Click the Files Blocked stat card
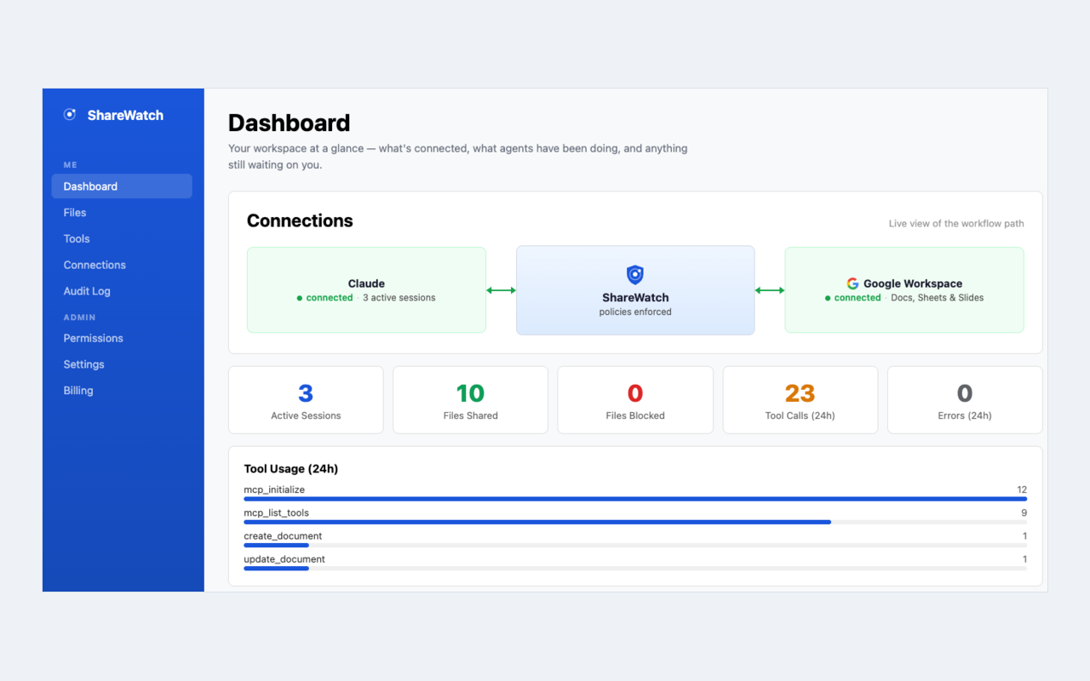This screenshot has height=681, width=1090. click(x=635, y=400)
